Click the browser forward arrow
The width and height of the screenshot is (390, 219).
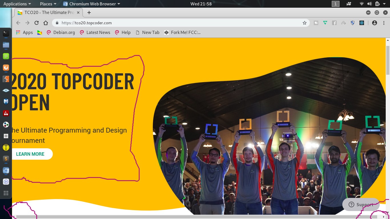(27, 23)
